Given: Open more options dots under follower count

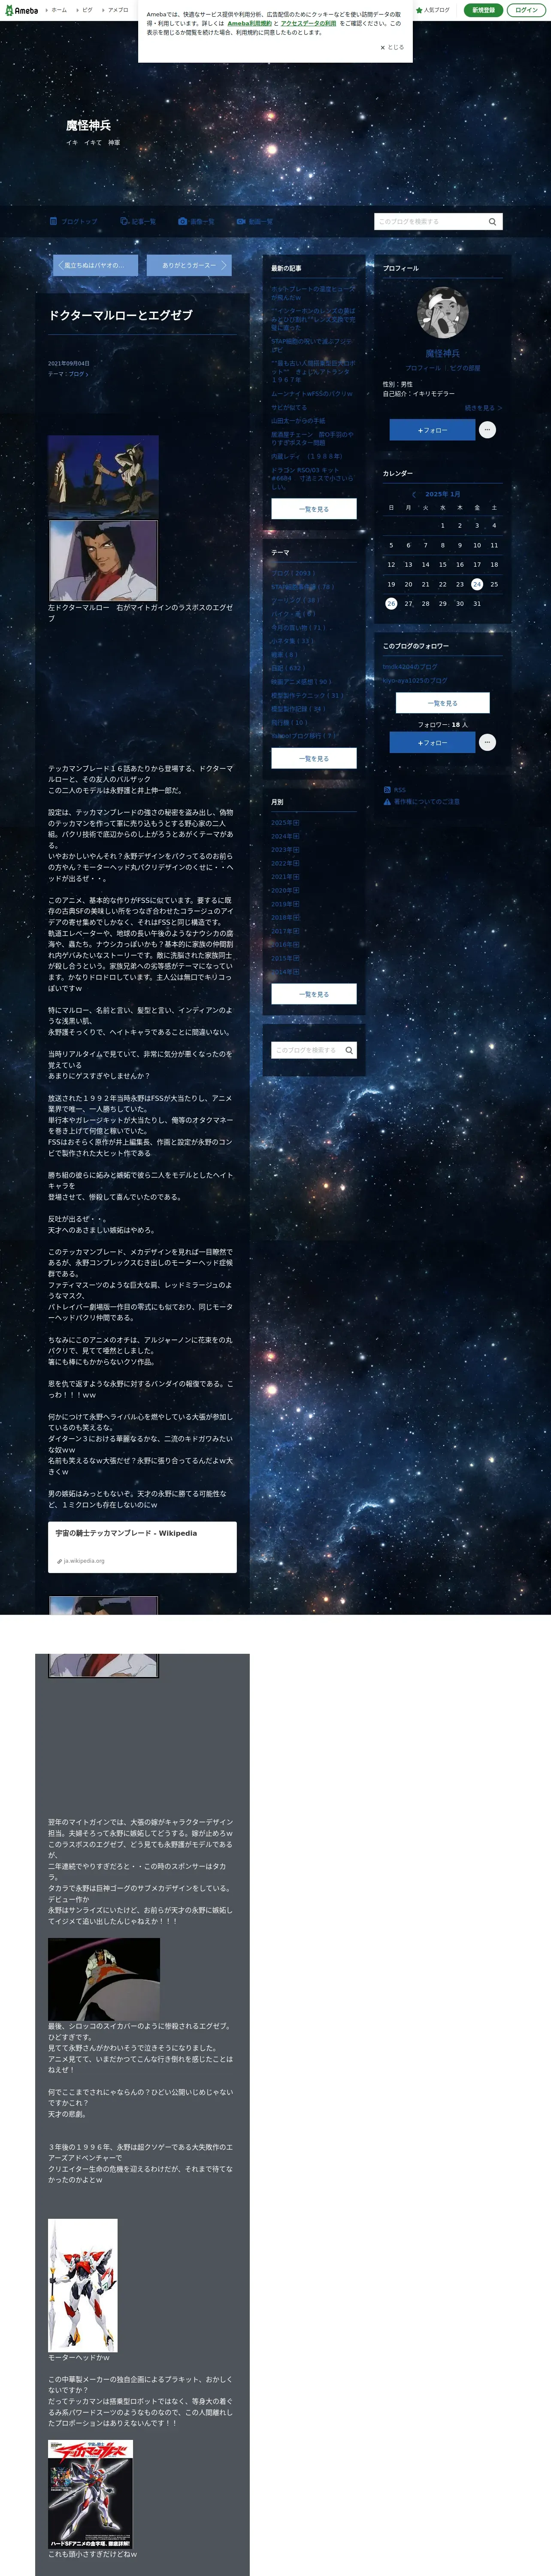Looking at the screenshot, I should (487, 742).
